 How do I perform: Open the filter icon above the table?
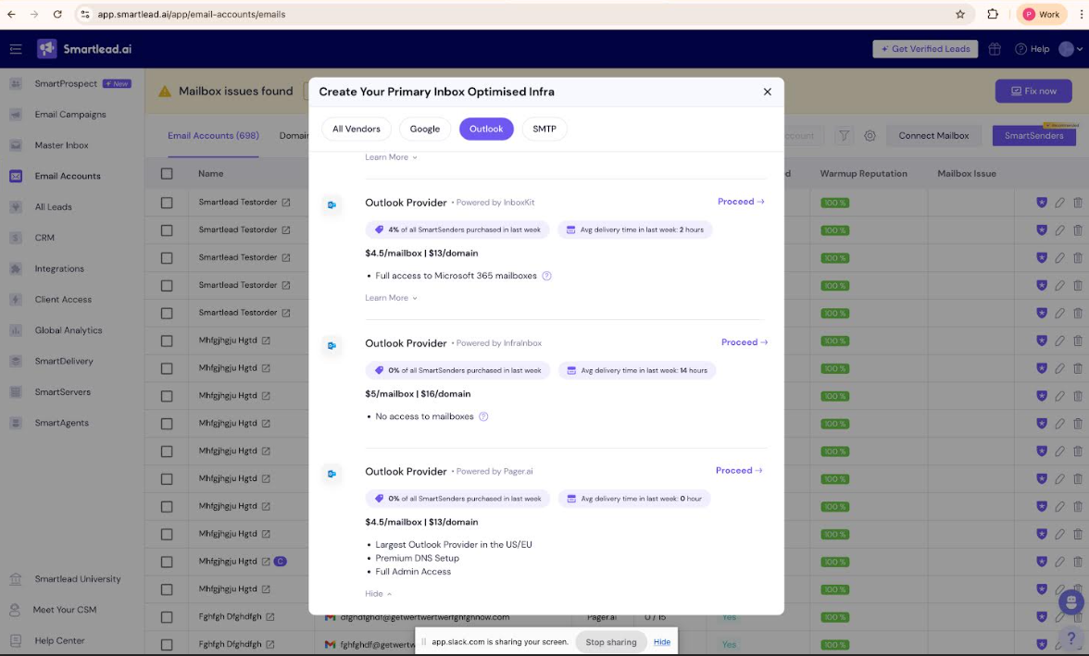[x=844, y=136]
